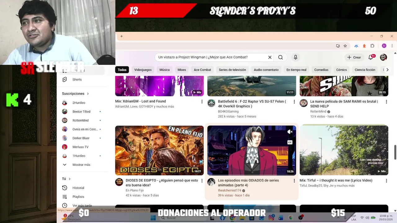Click the install app icon in address bar
The image size is (397, 223).
point(338,46)
